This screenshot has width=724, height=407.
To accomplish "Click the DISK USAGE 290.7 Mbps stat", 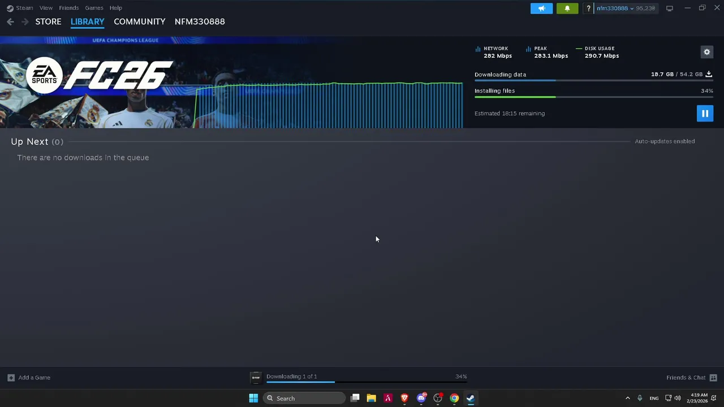I will pyautogui.click(x=597, y=52).
